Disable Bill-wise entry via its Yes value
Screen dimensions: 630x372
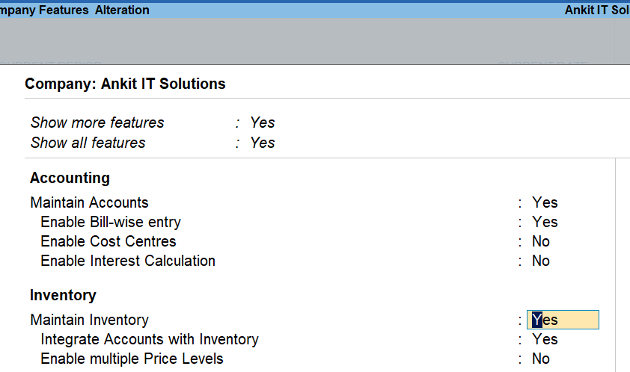pos(545,222)
